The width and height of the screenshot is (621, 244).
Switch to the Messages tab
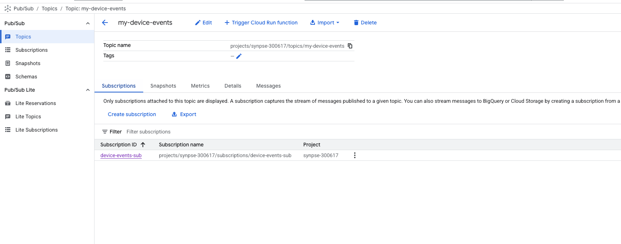tap(268, 86)
